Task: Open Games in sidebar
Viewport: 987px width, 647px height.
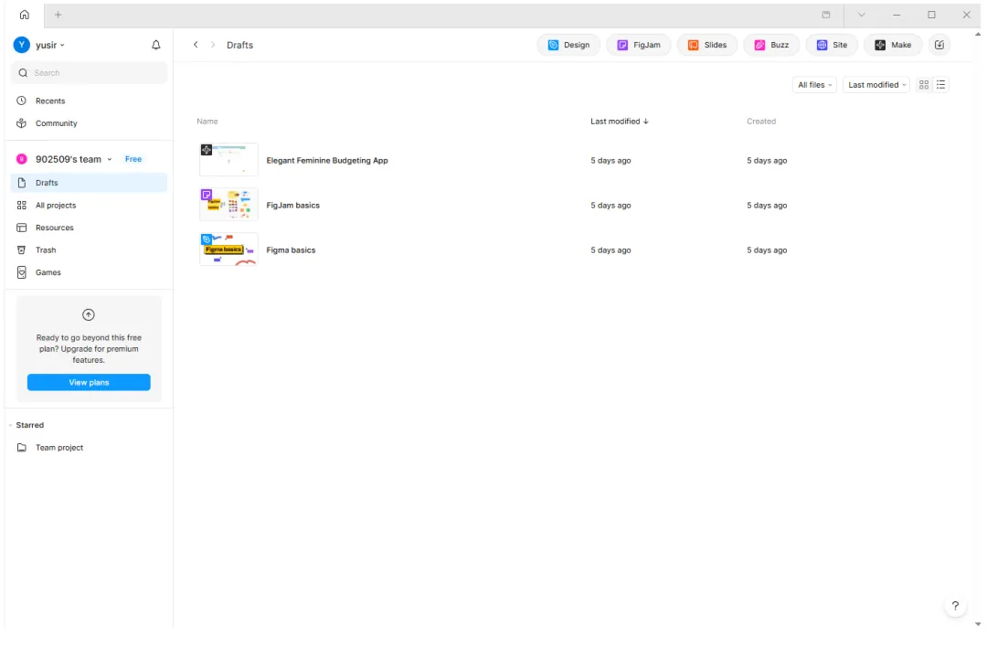Action: [89, 272]
